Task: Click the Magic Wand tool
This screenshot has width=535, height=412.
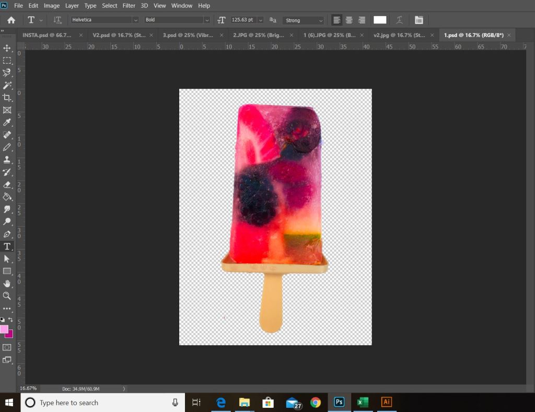Action: [7, 85]
